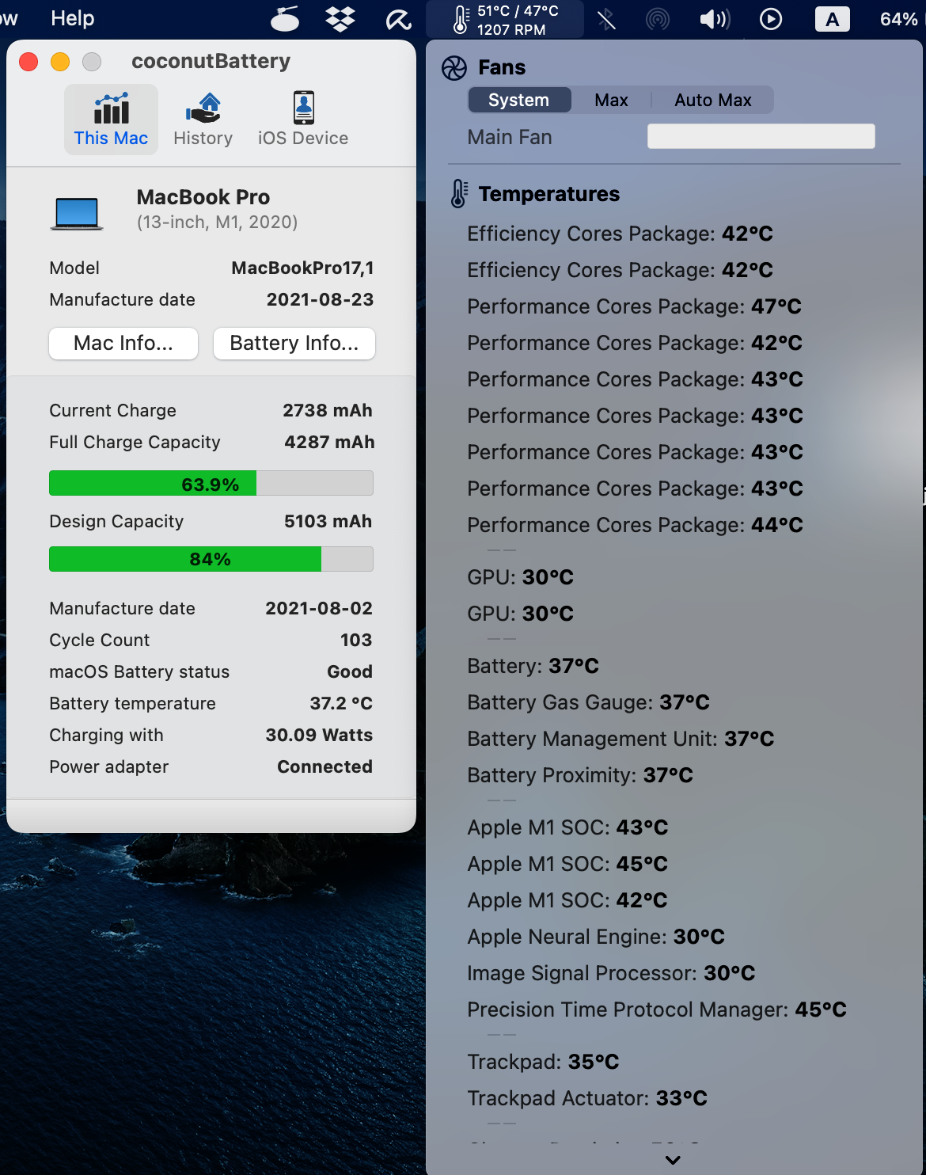Image resolution: width=926 pixels, height=1175 pixels.
Task: Click Performance Cores Package 47°C row
Action: [x=634, y=306]
